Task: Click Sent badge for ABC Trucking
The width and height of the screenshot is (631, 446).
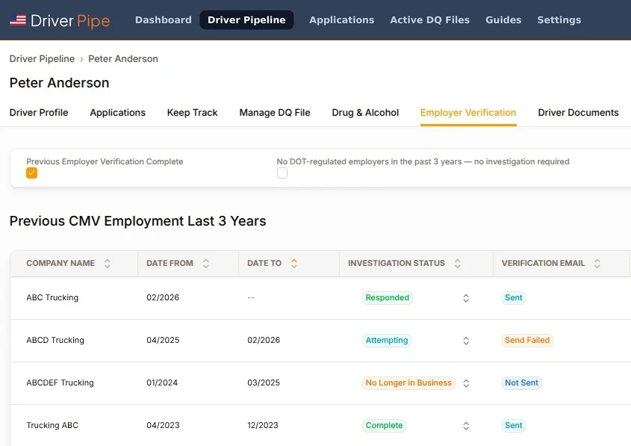Action: [x=514, y=298]
